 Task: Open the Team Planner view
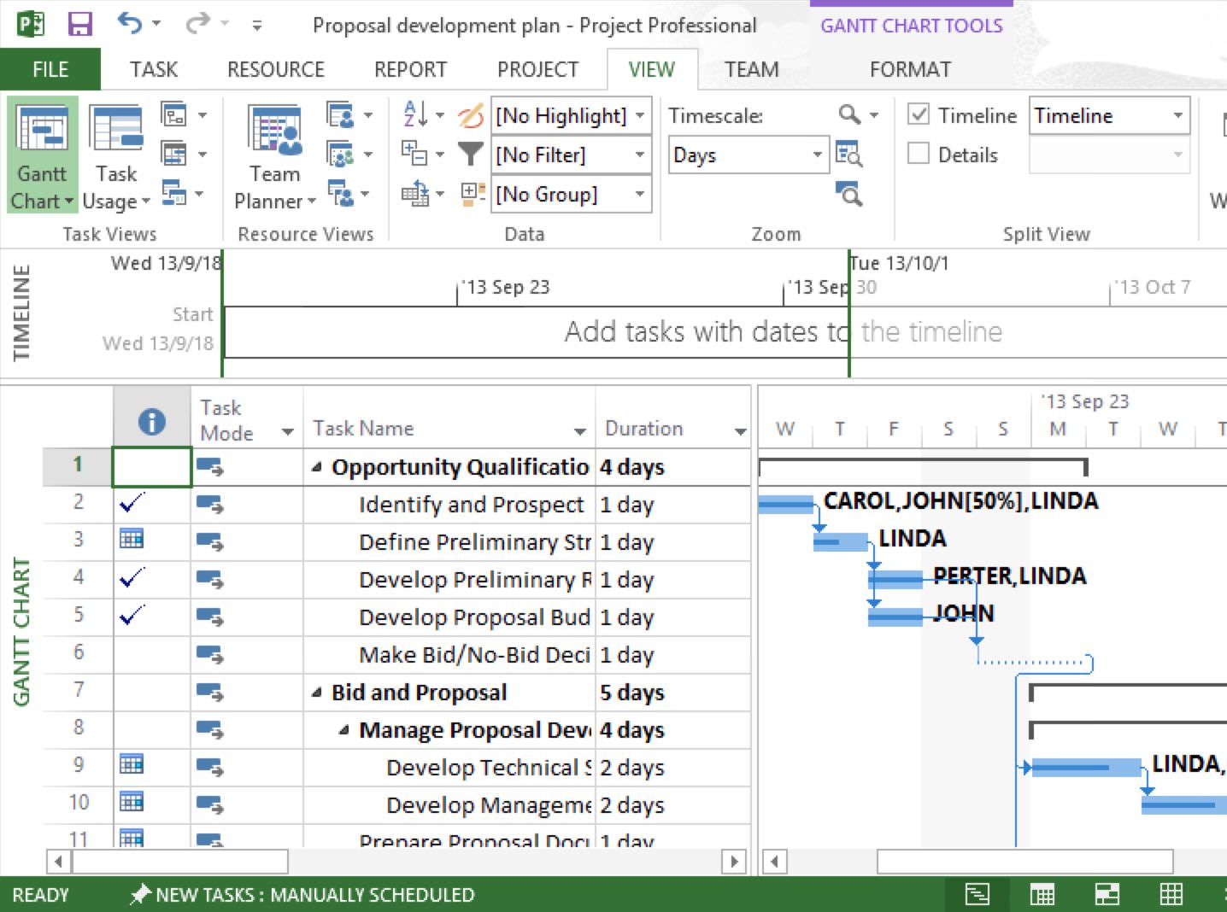[274, 155]
